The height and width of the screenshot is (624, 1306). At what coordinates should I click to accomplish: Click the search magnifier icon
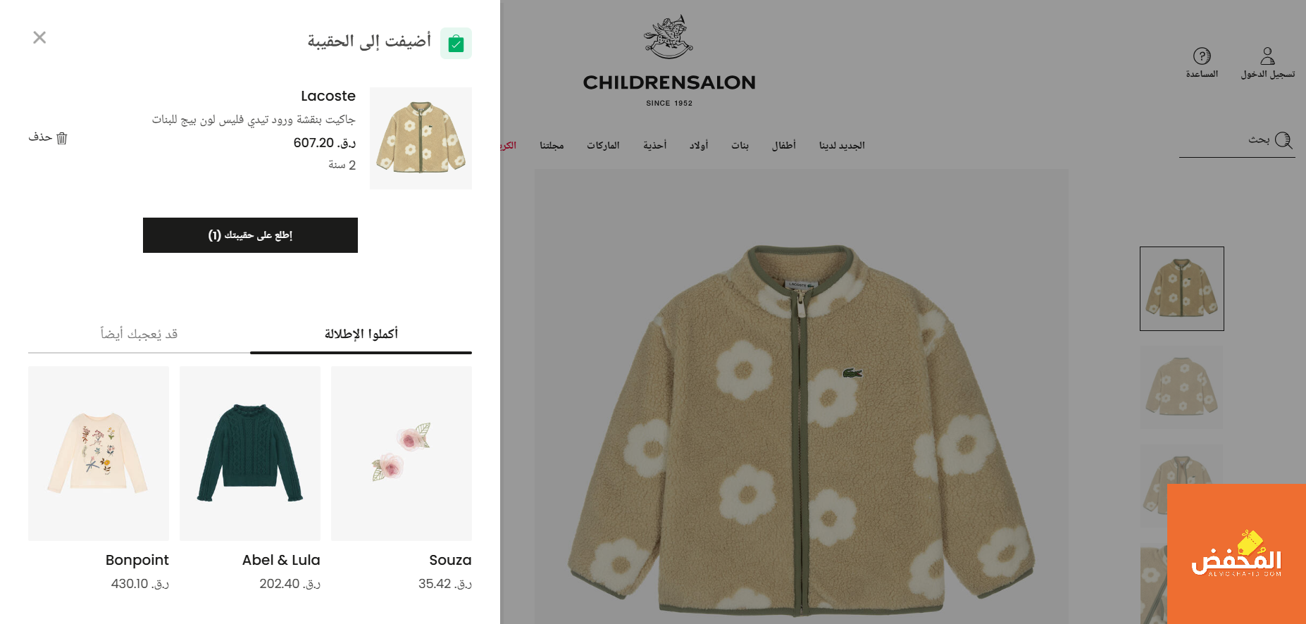point(1283,140)
